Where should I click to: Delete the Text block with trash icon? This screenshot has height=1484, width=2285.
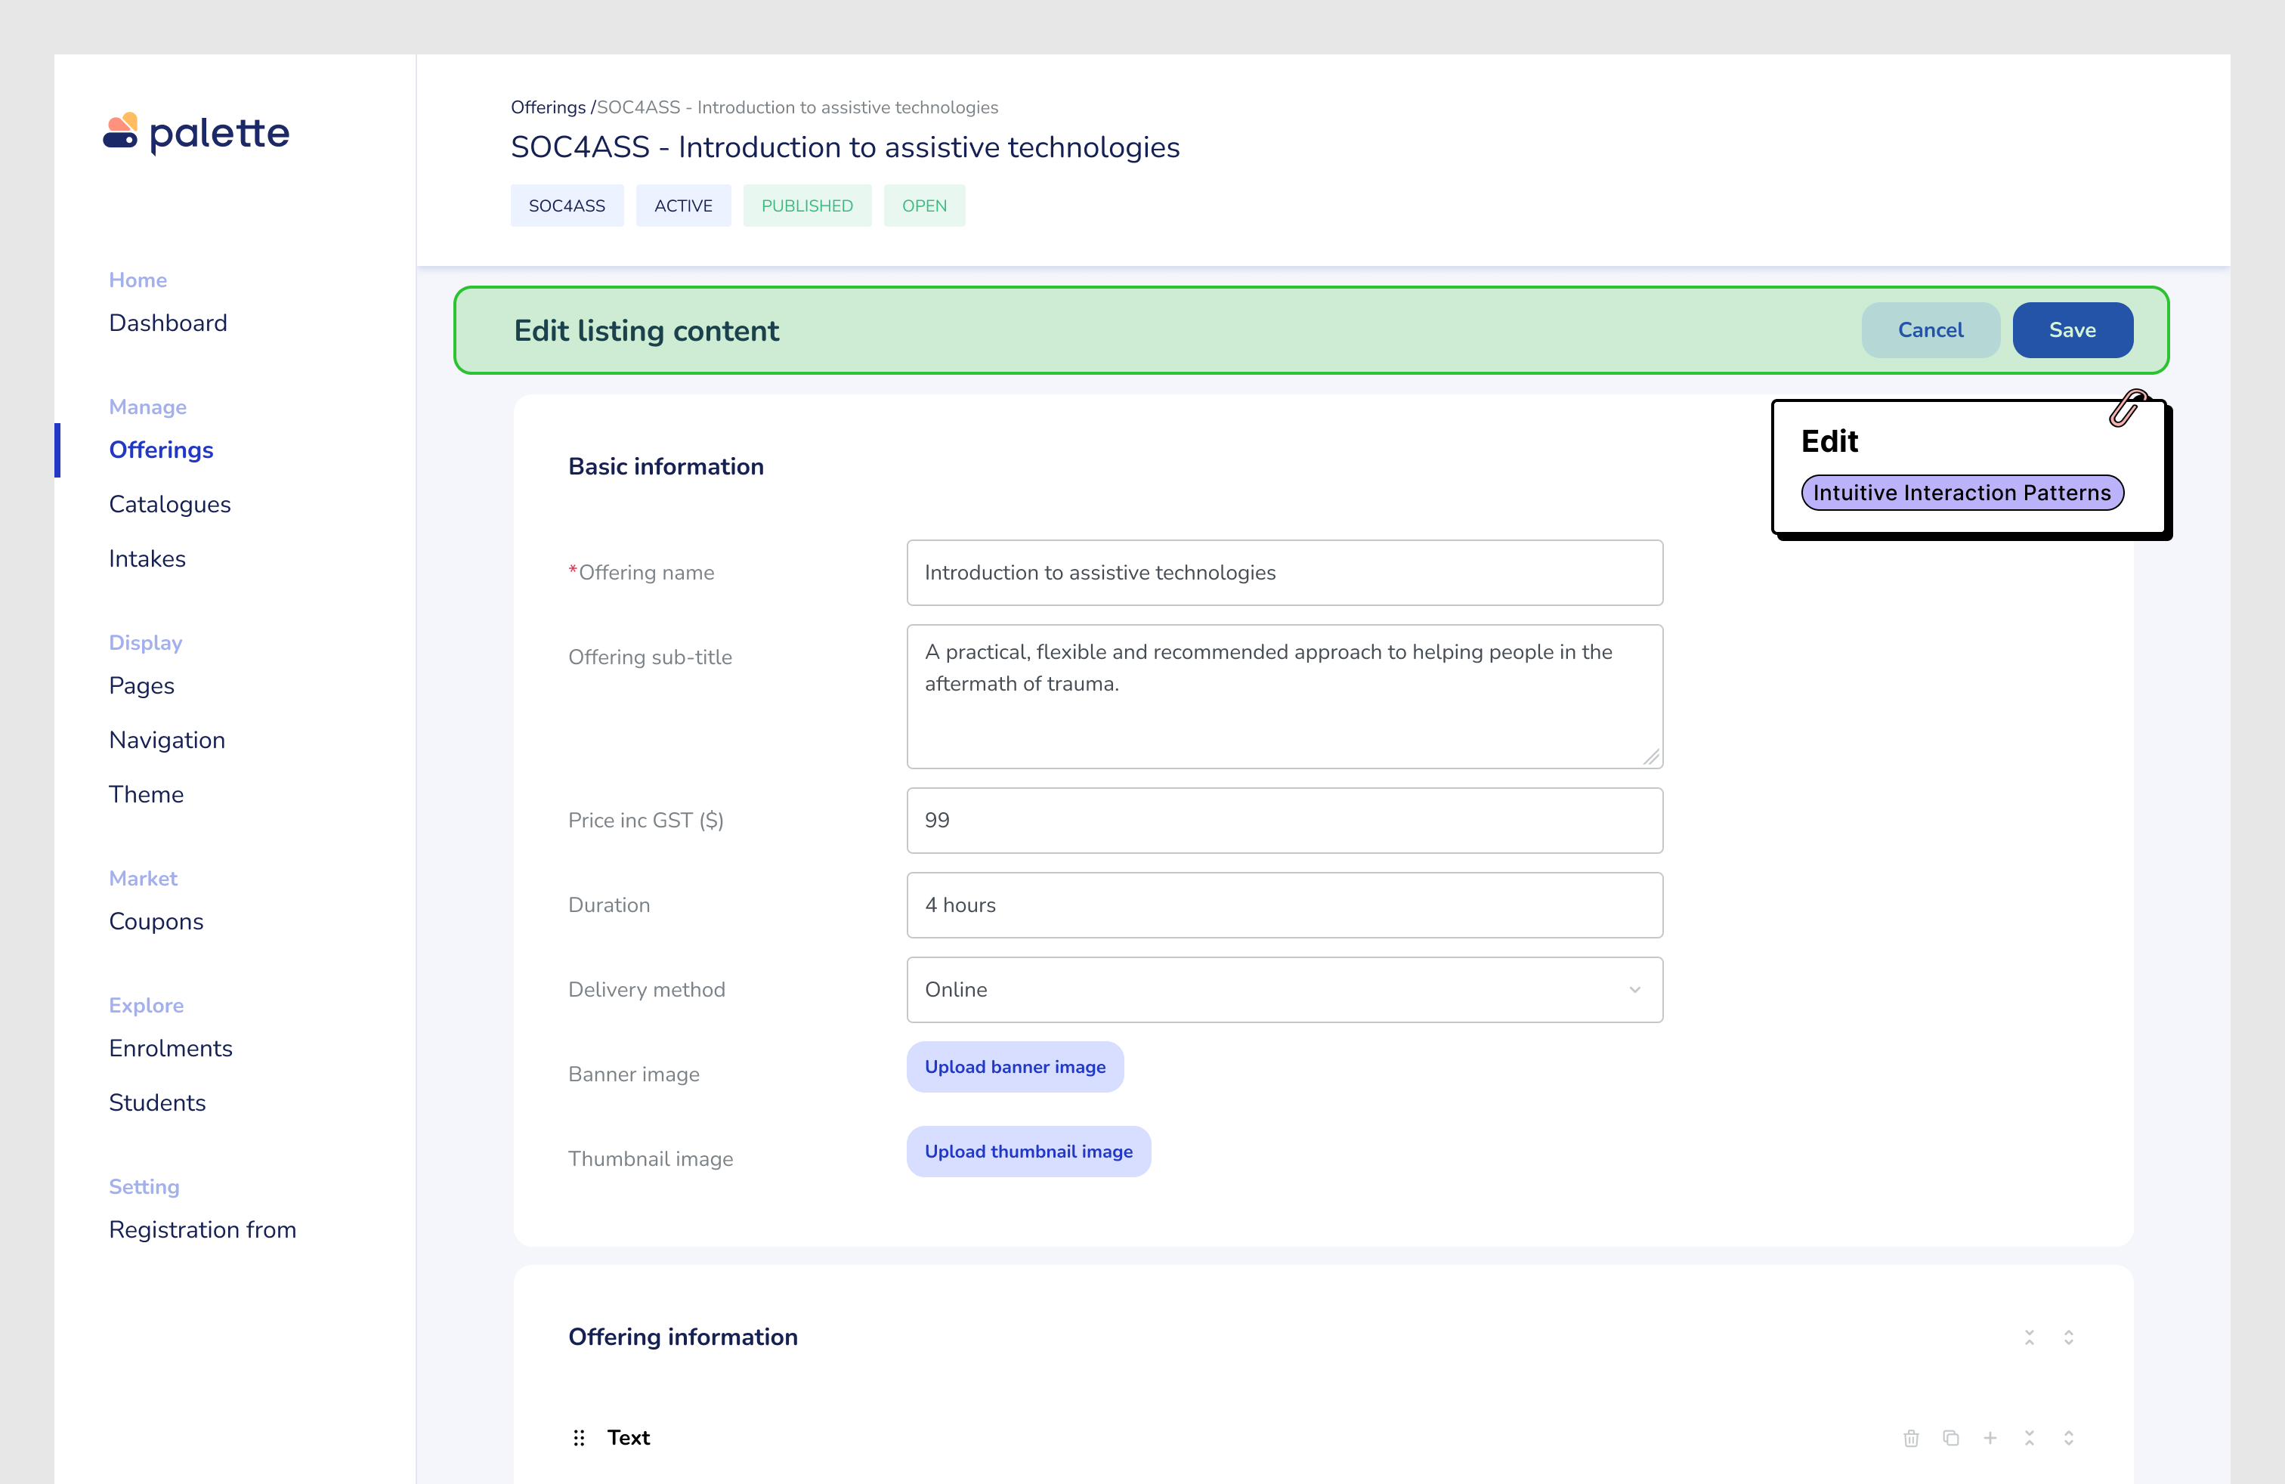click(1910, 1437)
